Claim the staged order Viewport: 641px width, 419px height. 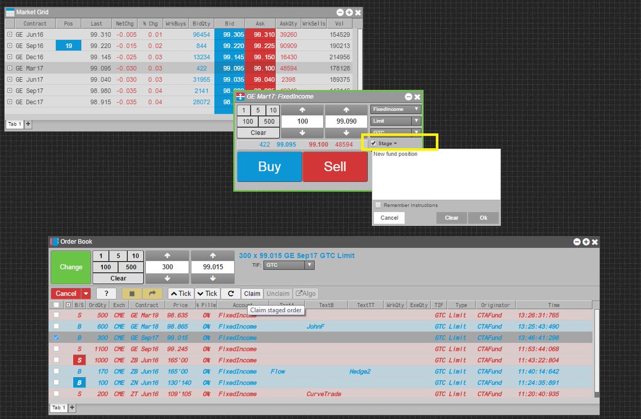[x=252, y=293]
